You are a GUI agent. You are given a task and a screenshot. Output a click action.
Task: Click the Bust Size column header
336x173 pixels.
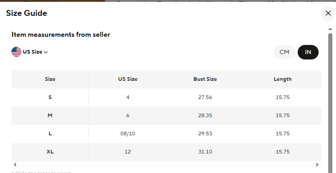(x=205, y=79)
